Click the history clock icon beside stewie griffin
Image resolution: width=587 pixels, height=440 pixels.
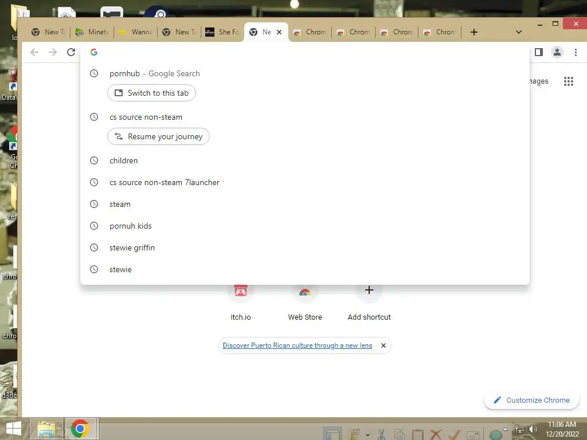[94, 247]
